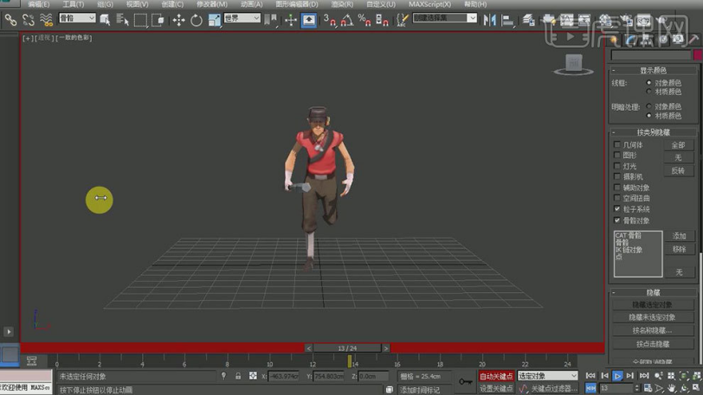
Task: Click the 添加 button
Action: [679, 236]
